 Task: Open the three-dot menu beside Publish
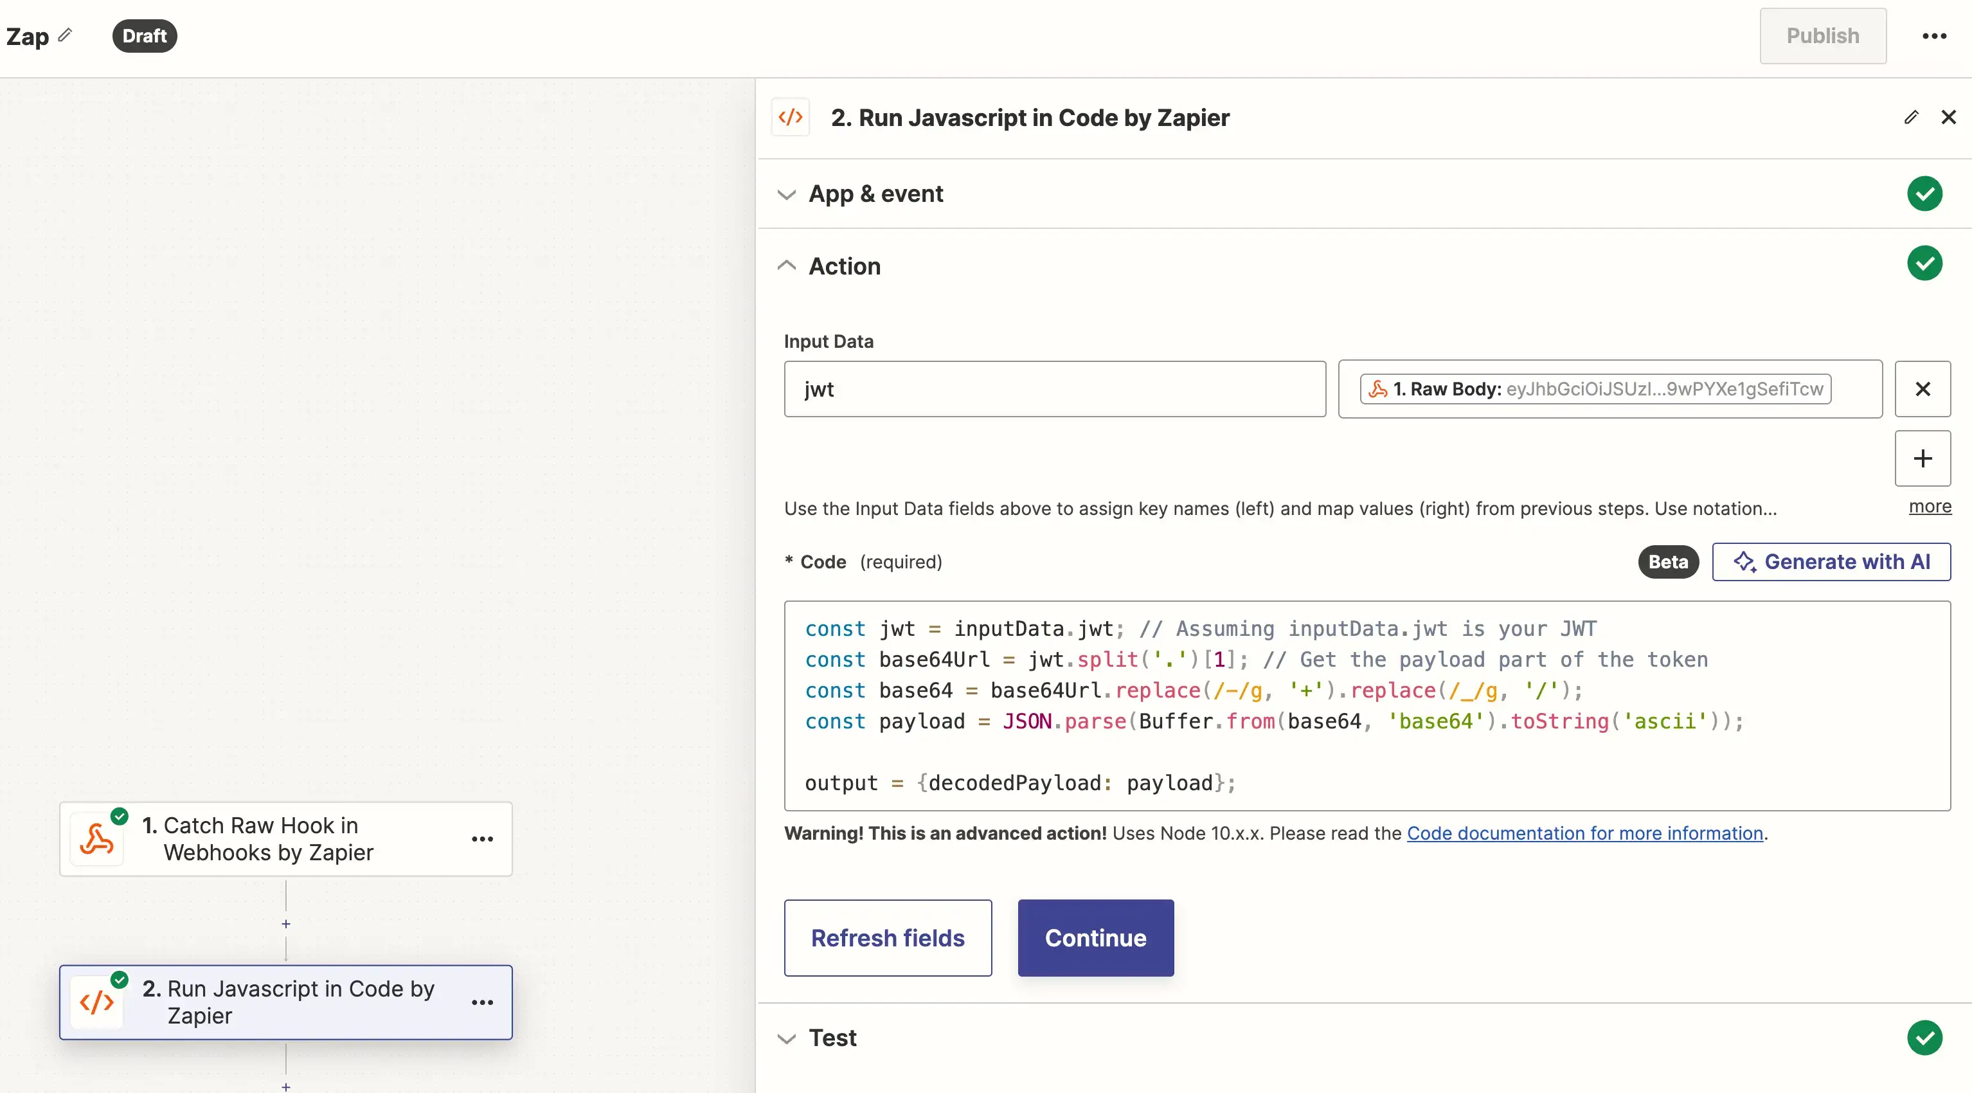[x=1933, y=36]
